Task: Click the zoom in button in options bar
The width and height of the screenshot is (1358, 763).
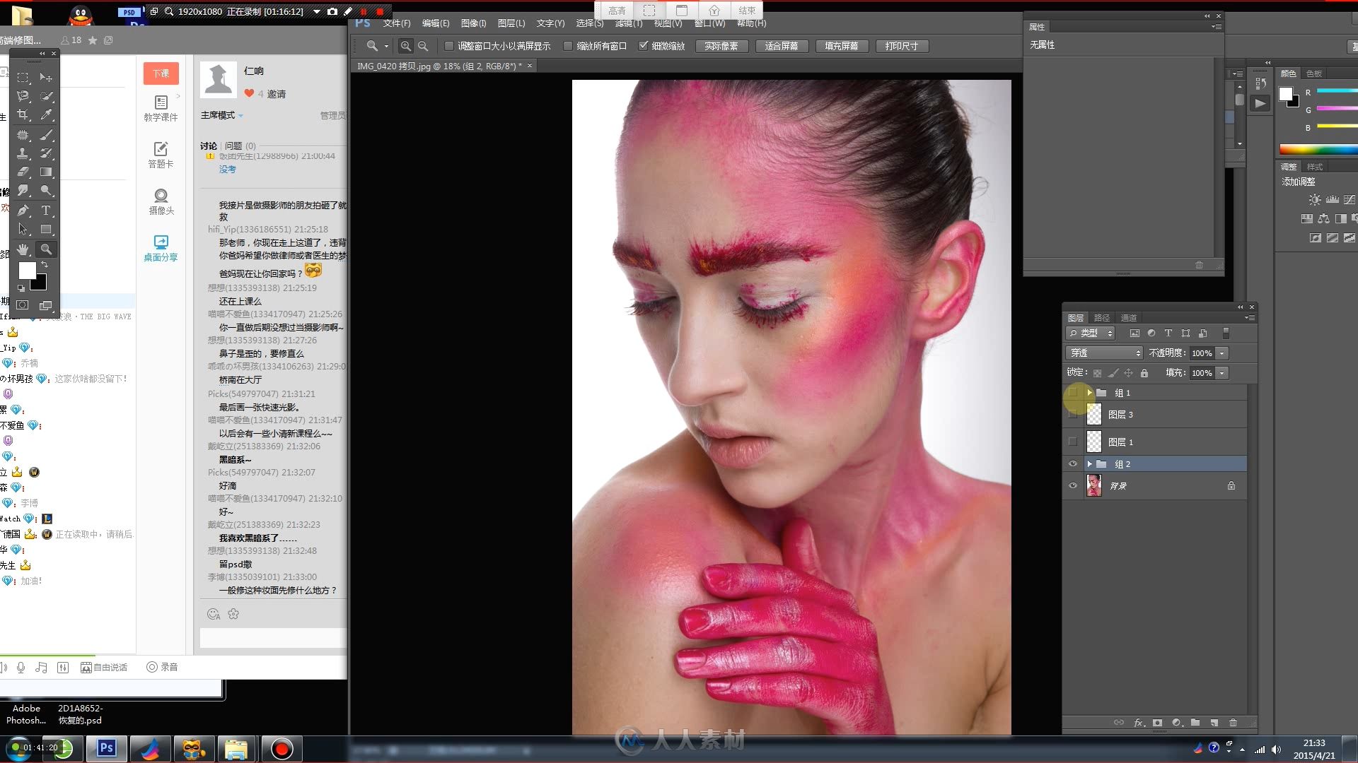Action: (x=406, y=46)
